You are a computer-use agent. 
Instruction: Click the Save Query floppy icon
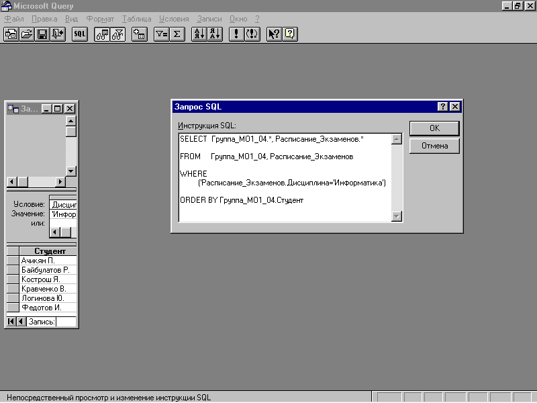tap(42, 34)
